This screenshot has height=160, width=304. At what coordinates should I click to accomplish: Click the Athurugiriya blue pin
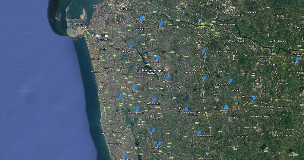pyautogui.click(x=231, y=81)
